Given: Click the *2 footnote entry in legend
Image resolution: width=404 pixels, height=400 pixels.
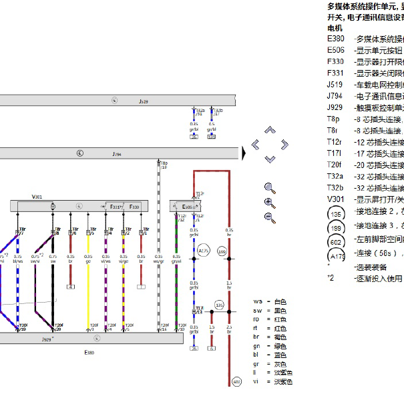Looking at the screenshot, I should (365, 278).
